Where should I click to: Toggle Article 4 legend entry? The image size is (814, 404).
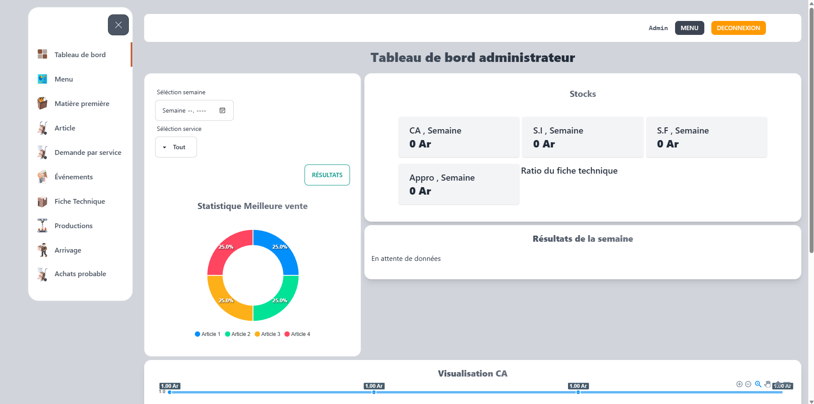click(298, 334)
